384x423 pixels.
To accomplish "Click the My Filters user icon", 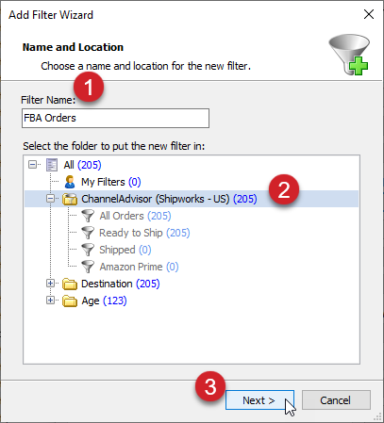I will 70,182.
